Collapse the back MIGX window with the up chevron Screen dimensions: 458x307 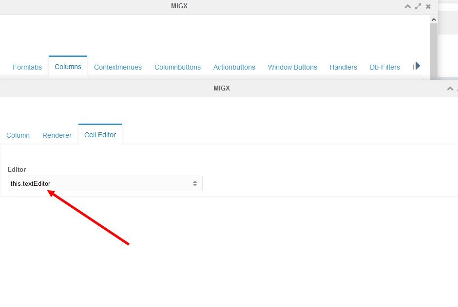point(408,6)
